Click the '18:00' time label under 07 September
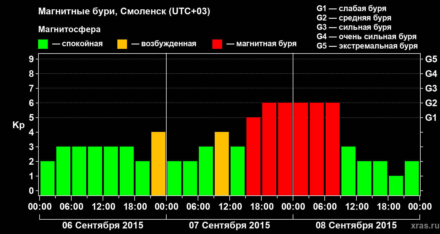Image resolution: width=440 pixels, height=234 pixels. tap(262, 207)
